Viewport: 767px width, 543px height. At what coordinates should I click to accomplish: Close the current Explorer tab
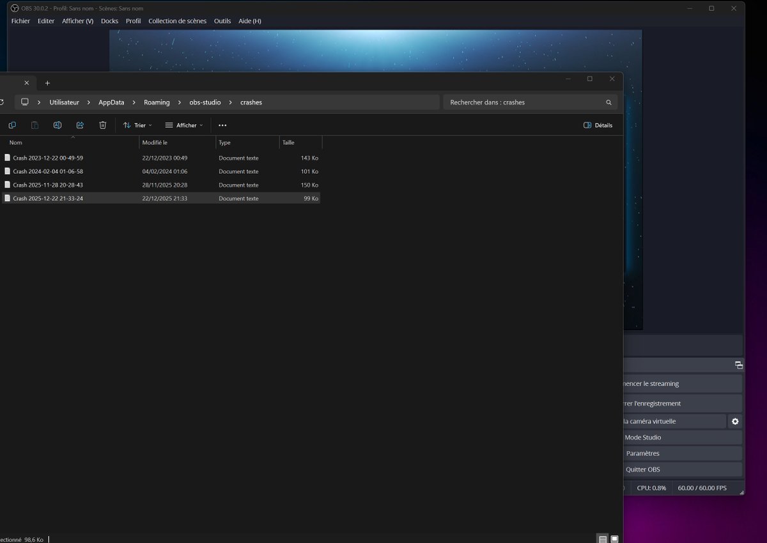[x=26, y=82]
